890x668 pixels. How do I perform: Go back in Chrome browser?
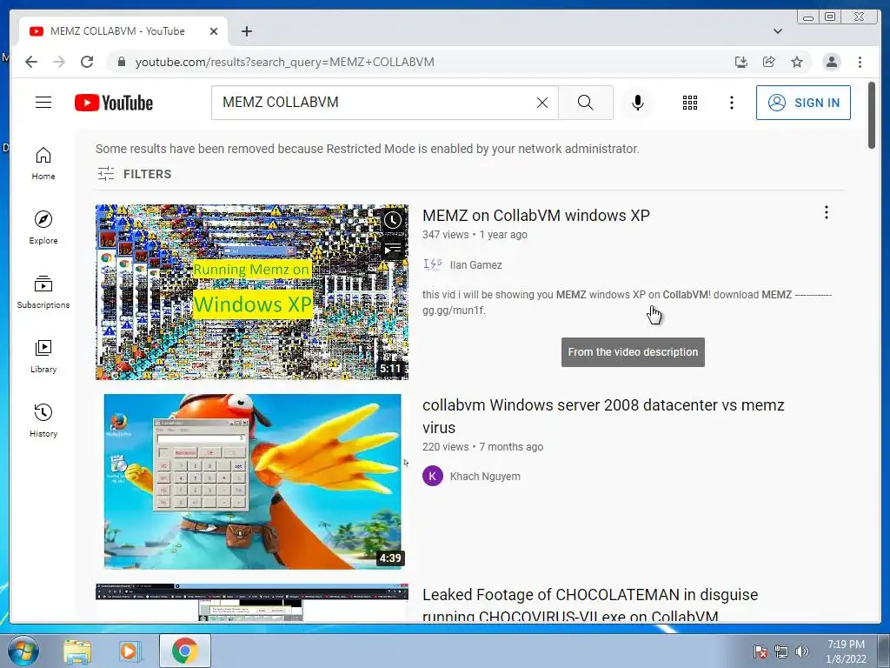point(31,62)
